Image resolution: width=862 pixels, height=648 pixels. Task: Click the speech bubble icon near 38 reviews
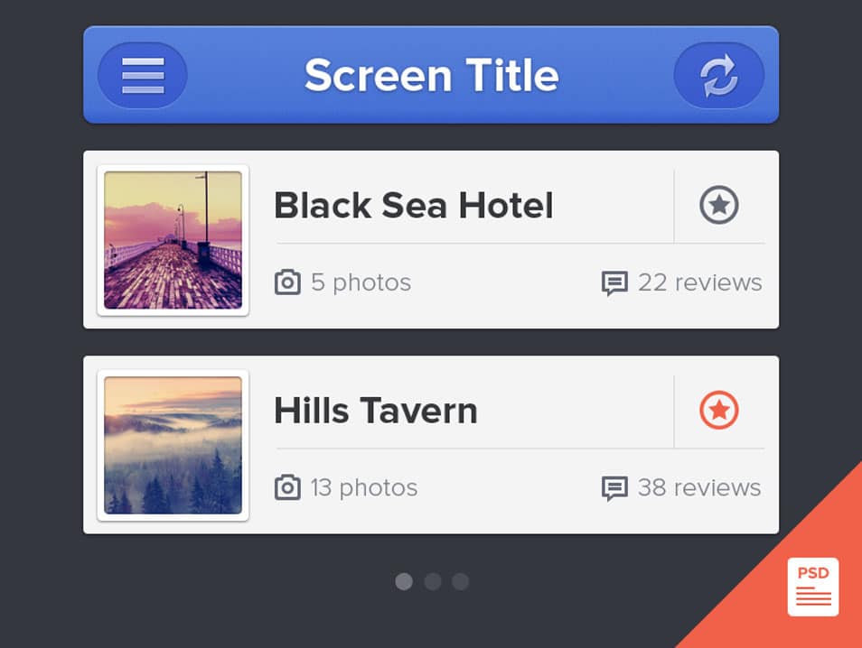coord(615,488)
